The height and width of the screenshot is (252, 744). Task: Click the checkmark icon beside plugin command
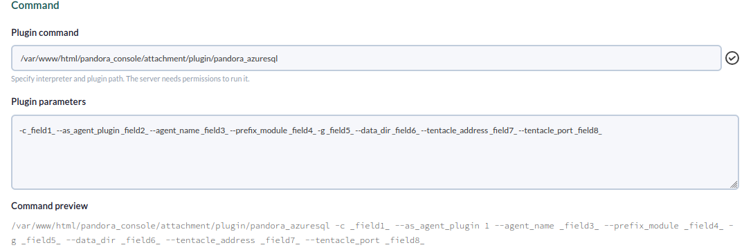click(x=733, y=58)
